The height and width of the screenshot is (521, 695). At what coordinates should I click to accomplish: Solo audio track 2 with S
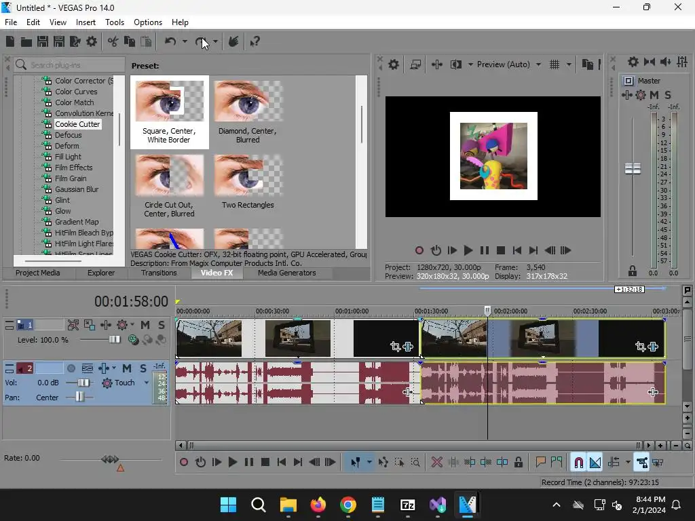coord(143,368)
